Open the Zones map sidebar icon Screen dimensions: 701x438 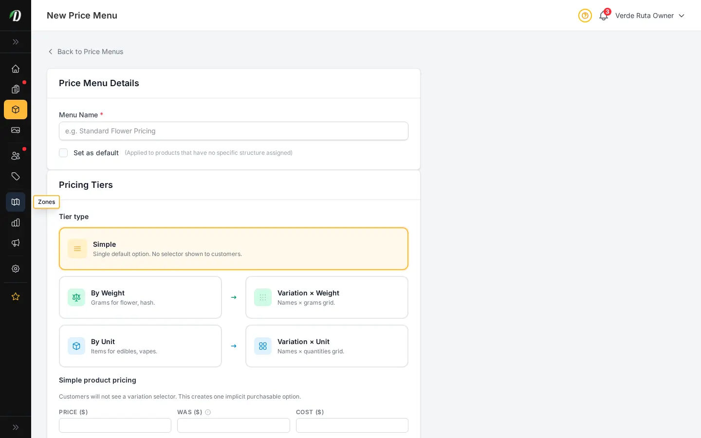[x=16, y=202]
